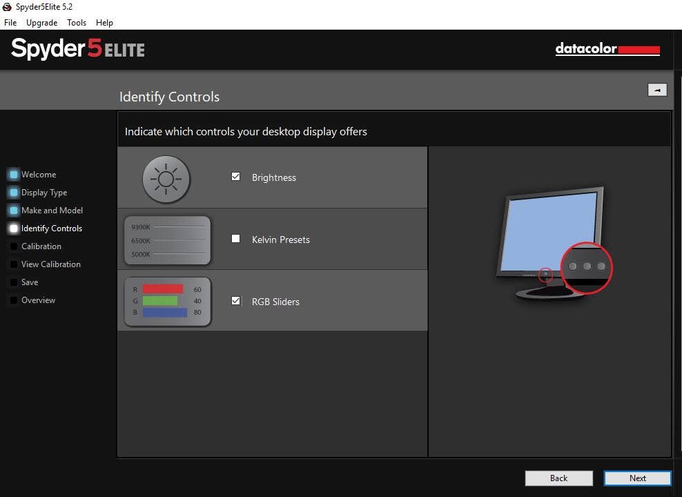Click the red circled monitor buttons magnifier
Screen dimensions: 682x497
(x=587, y=267)
